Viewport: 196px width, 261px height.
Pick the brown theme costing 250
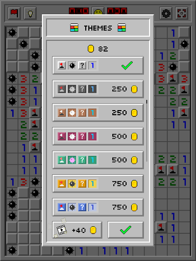[x=98, y=113]
